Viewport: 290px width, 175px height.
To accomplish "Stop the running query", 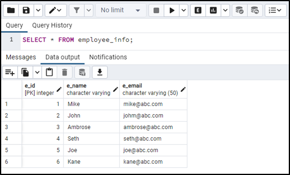I will (156, 10).
